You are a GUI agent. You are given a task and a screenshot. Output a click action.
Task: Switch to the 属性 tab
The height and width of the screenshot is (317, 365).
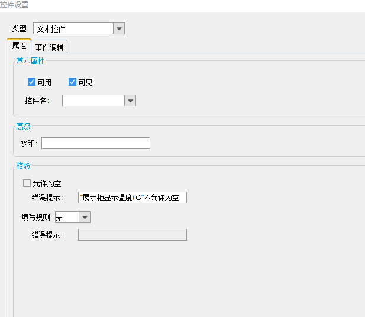pyautogui.click(x=19, y=46)
